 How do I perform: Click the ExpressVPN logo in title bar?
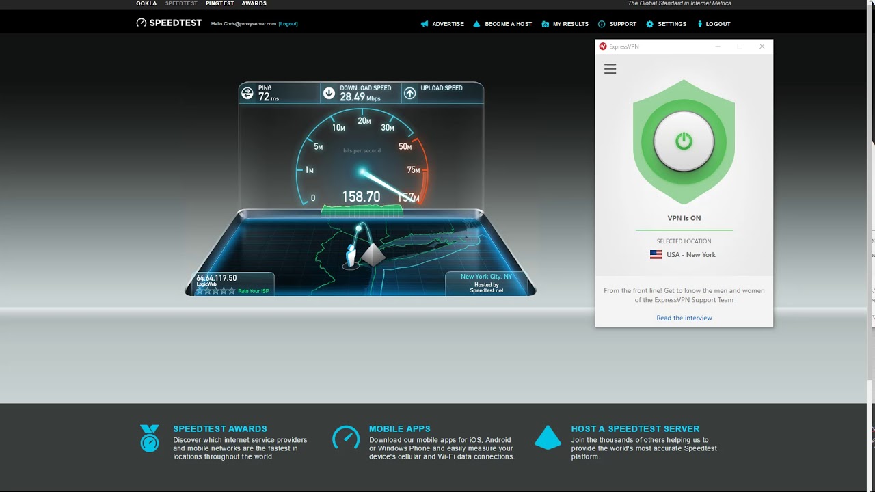603,46
